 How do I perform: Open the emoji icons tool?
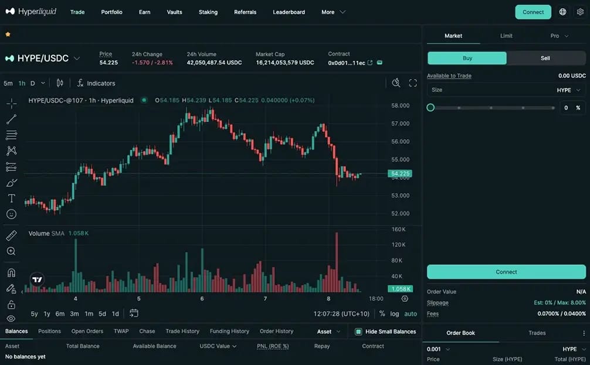pos(11,214)
